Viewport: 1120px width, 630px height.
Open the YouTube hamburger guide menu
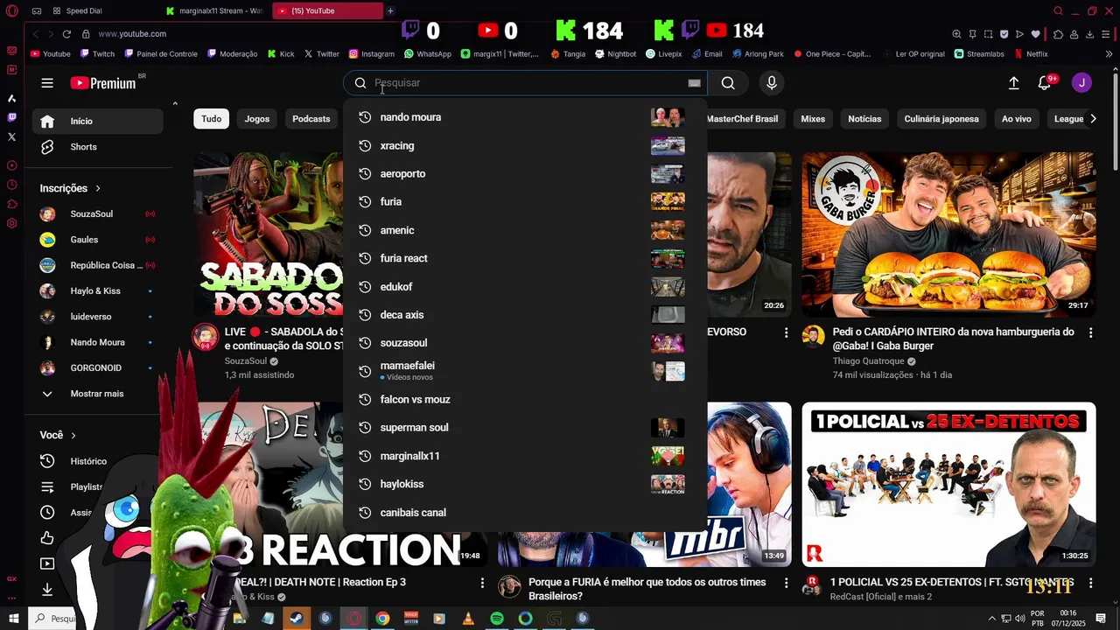(x=47, y=83)
